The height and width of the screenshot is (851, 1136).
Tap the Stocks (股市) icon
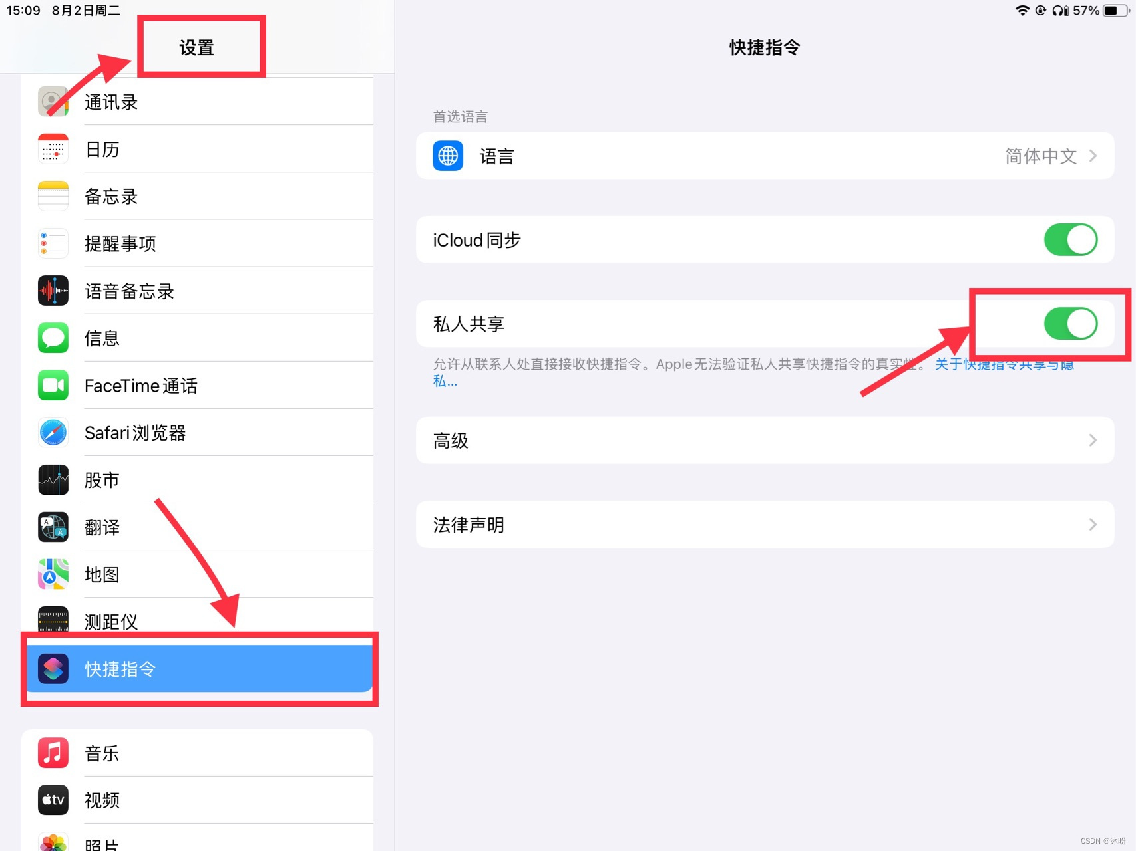[53, 479]
